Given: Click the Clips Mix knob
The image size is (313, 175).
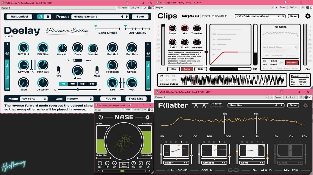Looking at the screenshot, I should (185, 28).
